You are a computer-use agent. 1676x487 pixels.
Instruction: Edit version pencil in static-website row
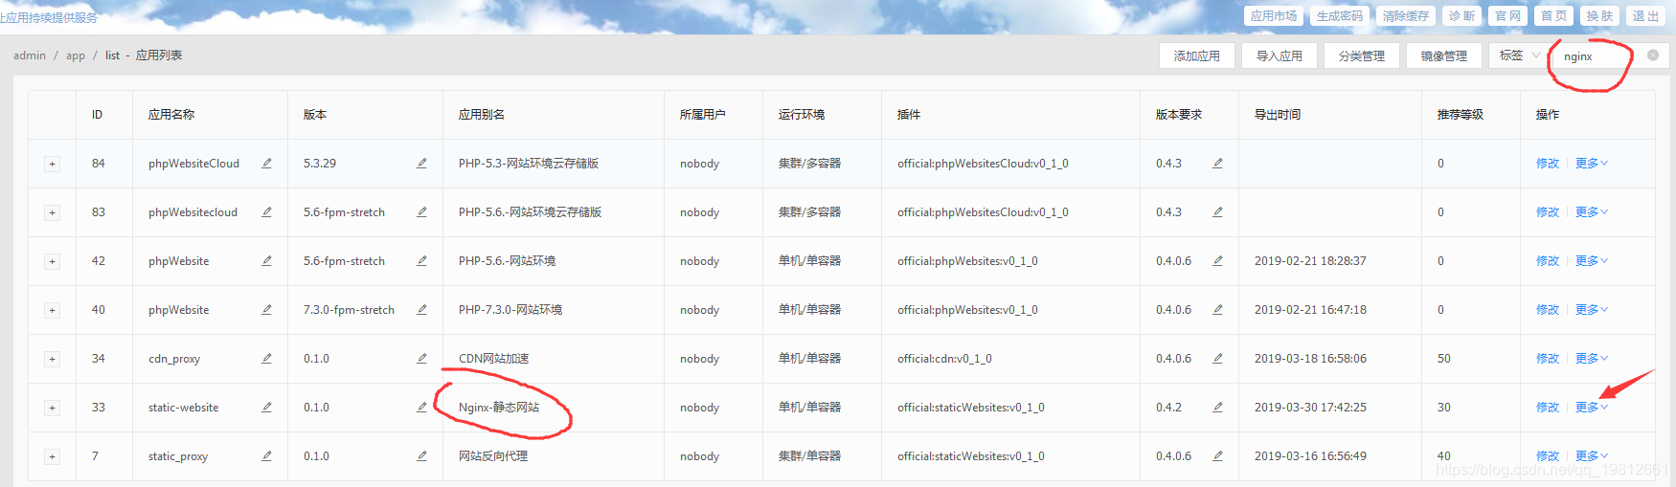tap(421, 408)
